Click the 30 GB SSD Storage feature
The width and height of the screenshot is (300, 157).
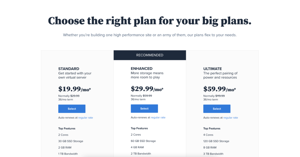coord(71,141)
